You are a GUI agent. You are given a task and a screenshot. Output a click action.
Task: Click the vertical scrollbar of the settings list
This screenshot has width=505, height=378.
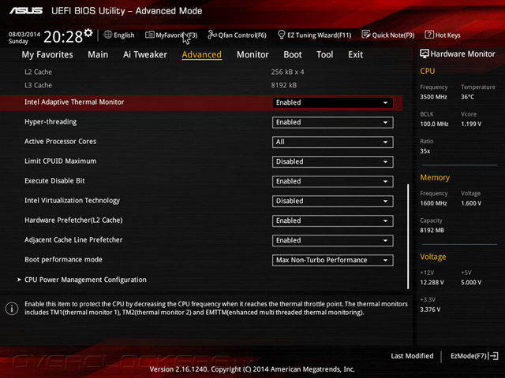[408, 236]
